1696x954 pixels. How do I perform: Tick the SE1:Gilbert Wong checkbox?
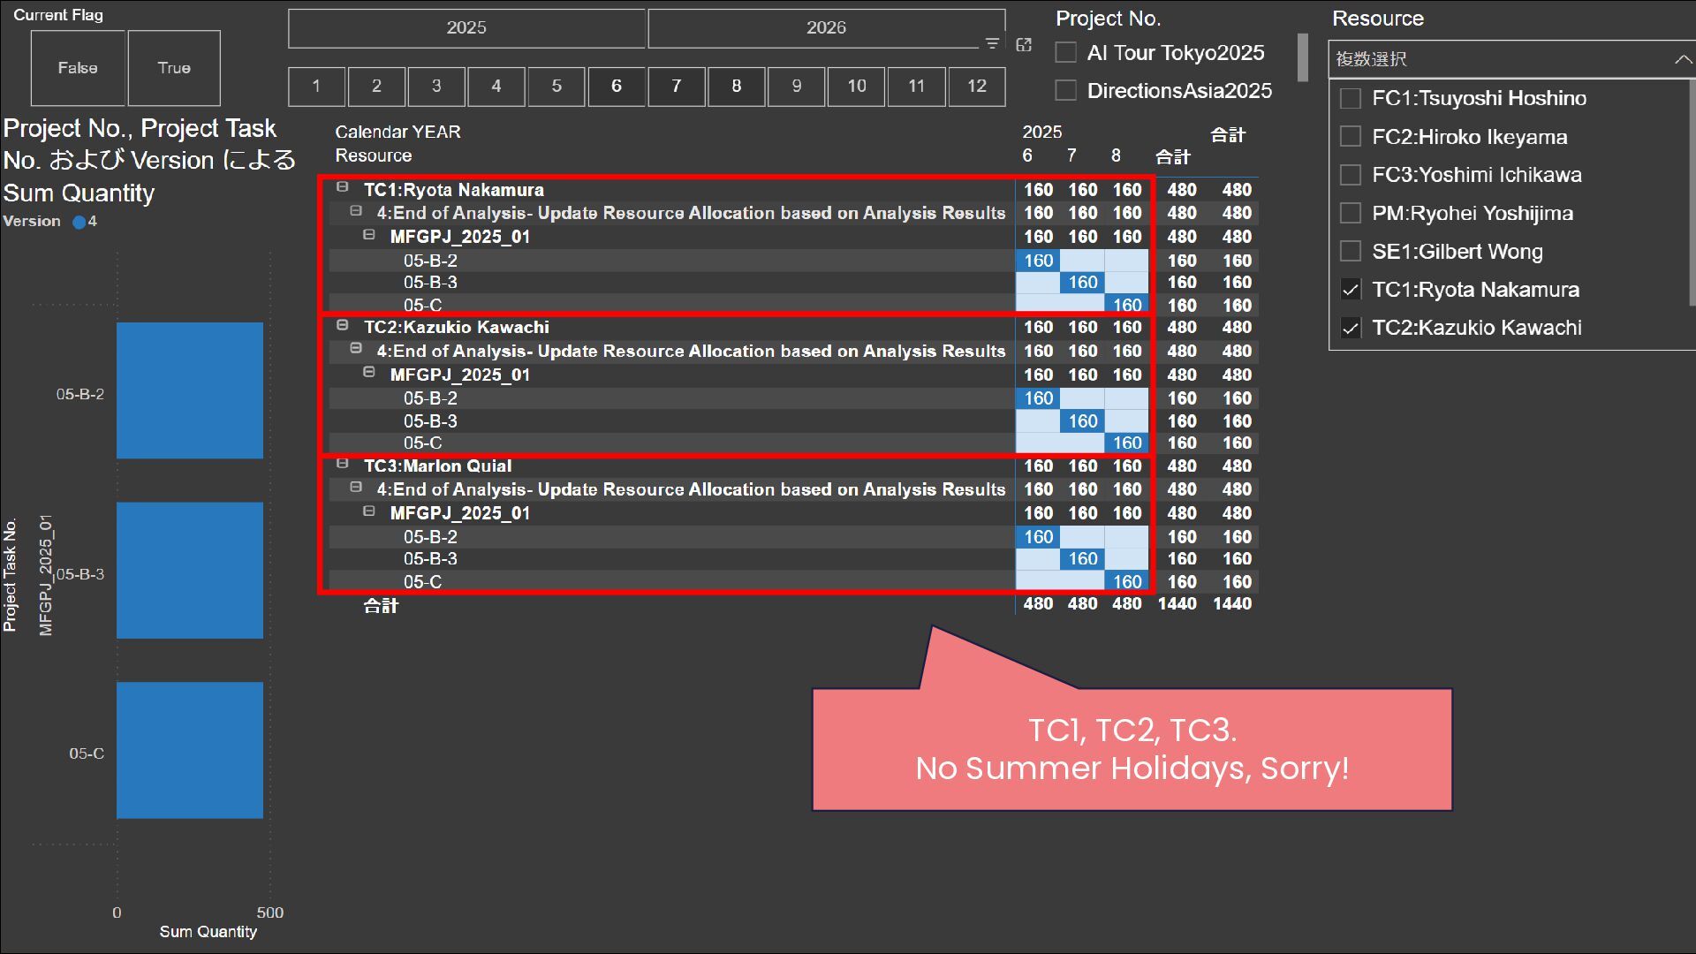[x=1351, y=252]
